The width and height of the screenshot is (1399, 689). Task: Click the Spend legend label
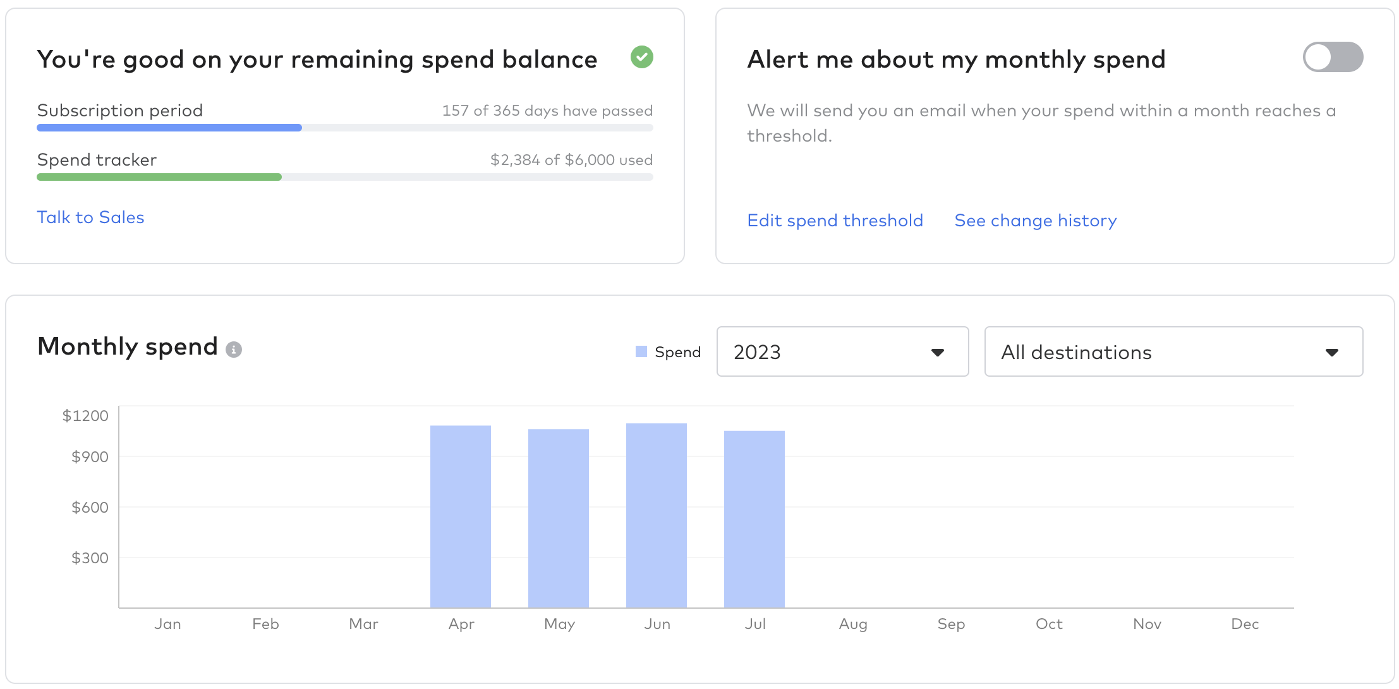[x=677, y=352]
